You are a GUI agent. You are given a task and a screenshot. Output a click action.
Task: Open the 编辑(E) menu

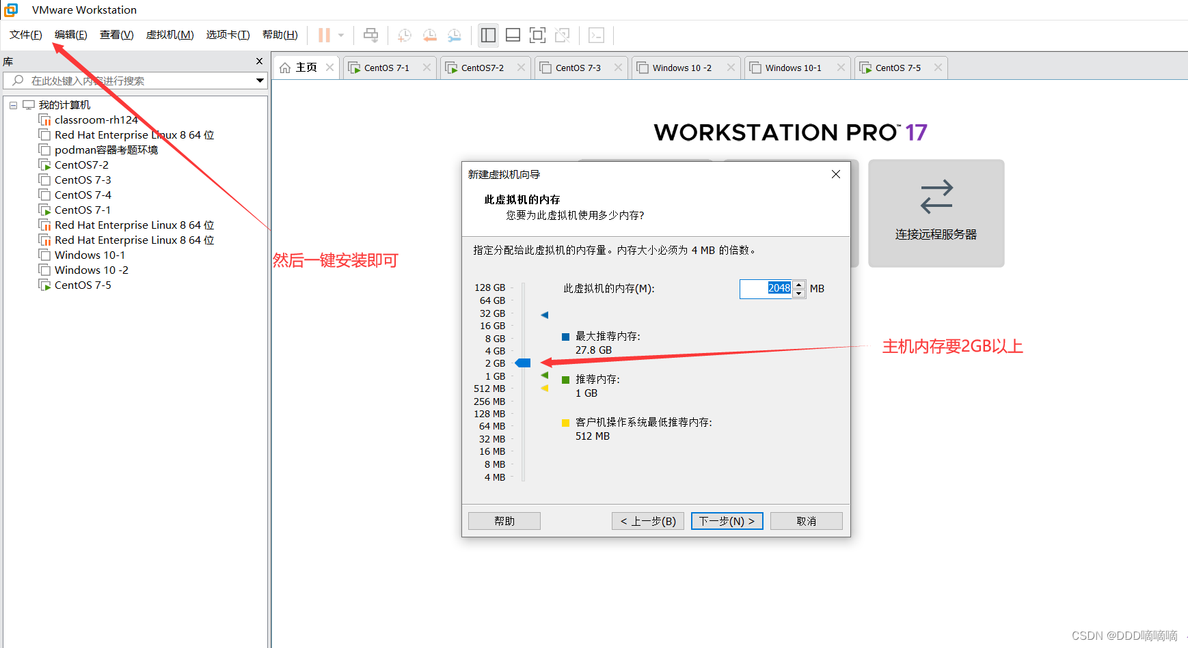pos(71,35)
